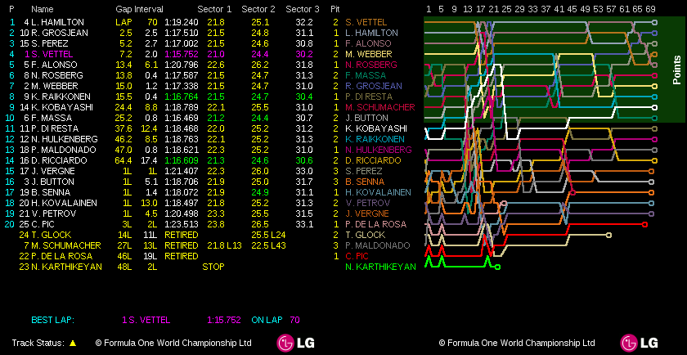Click R. GROSJEAN in the timing table
Viewport: 687px width, 355px height.
[x=60, y=33]
